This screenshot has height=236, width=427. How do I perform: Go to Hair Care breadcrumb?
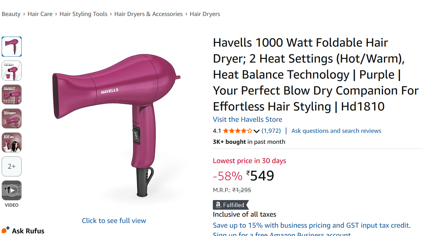coord(40,14)
